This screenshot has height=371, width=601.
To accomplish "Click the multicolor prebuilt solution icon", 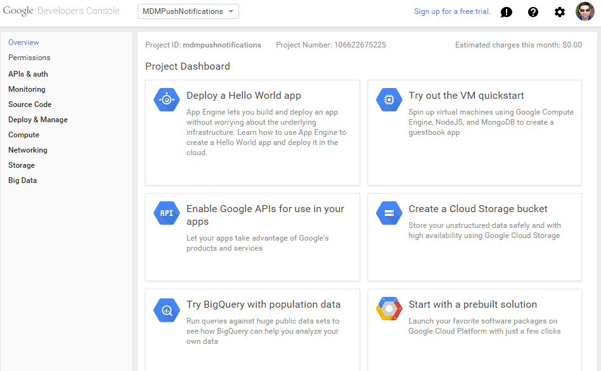I will point(389,309).
